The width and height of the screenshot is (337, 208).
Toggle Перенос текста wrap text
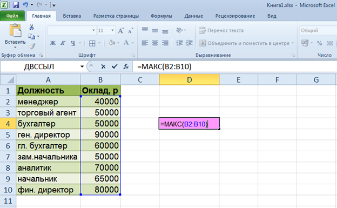click(x=221, y=31)
